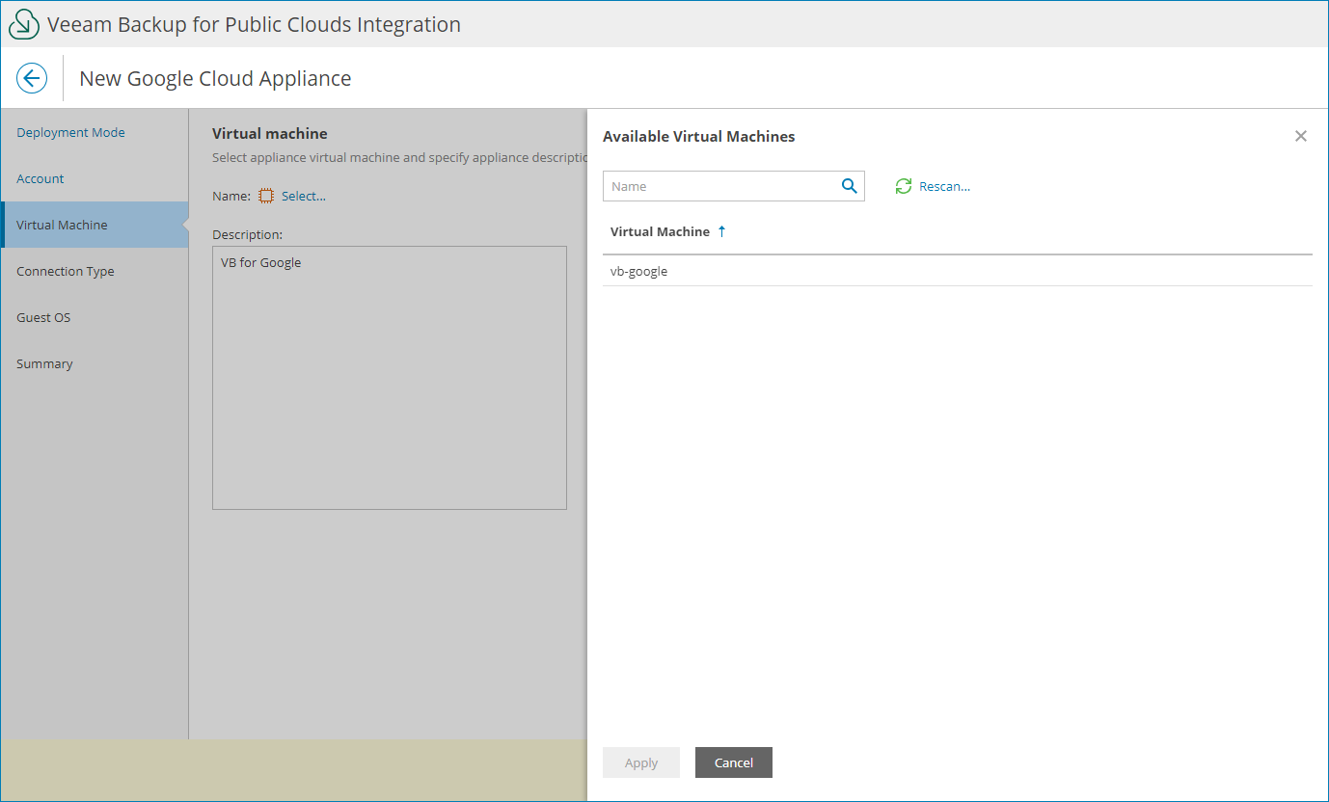Click the Veeam Backup logo icon
1329x802 pixels.
(x=23, y=23)
